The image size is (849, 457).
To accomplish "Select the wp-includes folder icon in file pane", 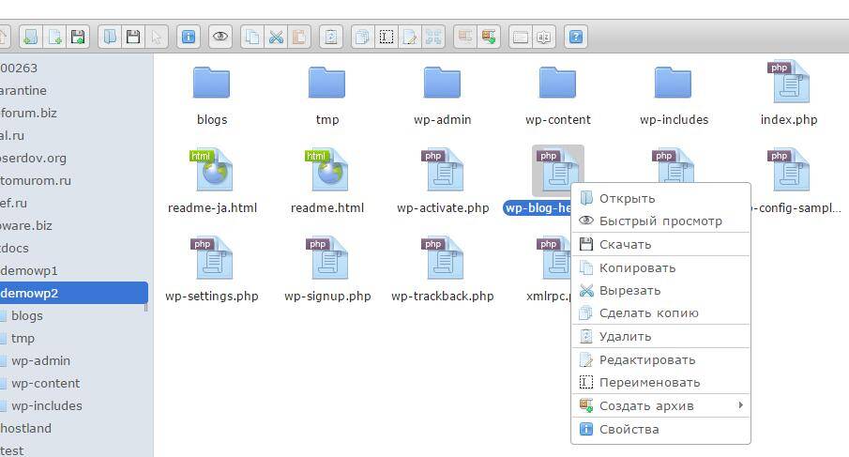I will (x=673, y=83).
